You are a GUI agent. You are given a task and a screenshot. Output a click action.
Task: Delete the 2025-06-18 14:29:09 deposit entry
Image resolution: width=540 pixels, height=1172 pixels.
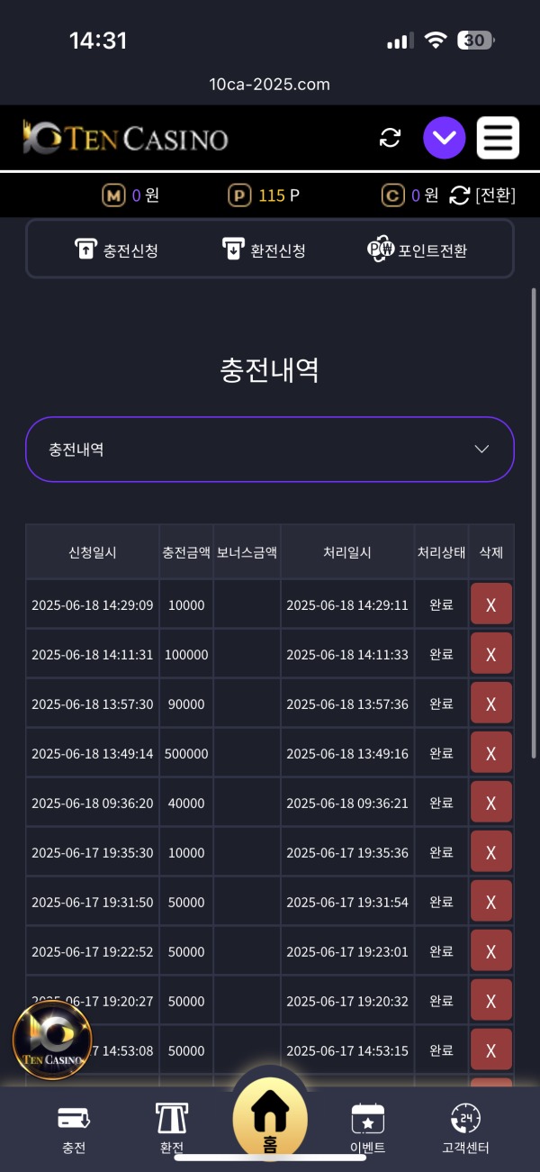491,604
